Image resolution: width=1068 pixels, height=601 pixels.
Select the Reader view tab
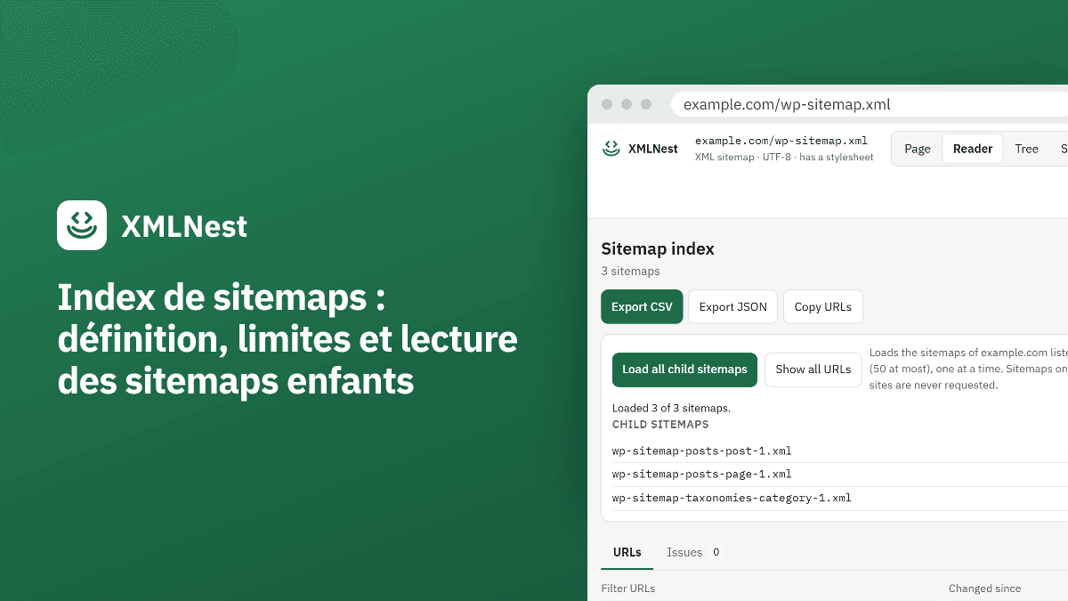(973, 149)
